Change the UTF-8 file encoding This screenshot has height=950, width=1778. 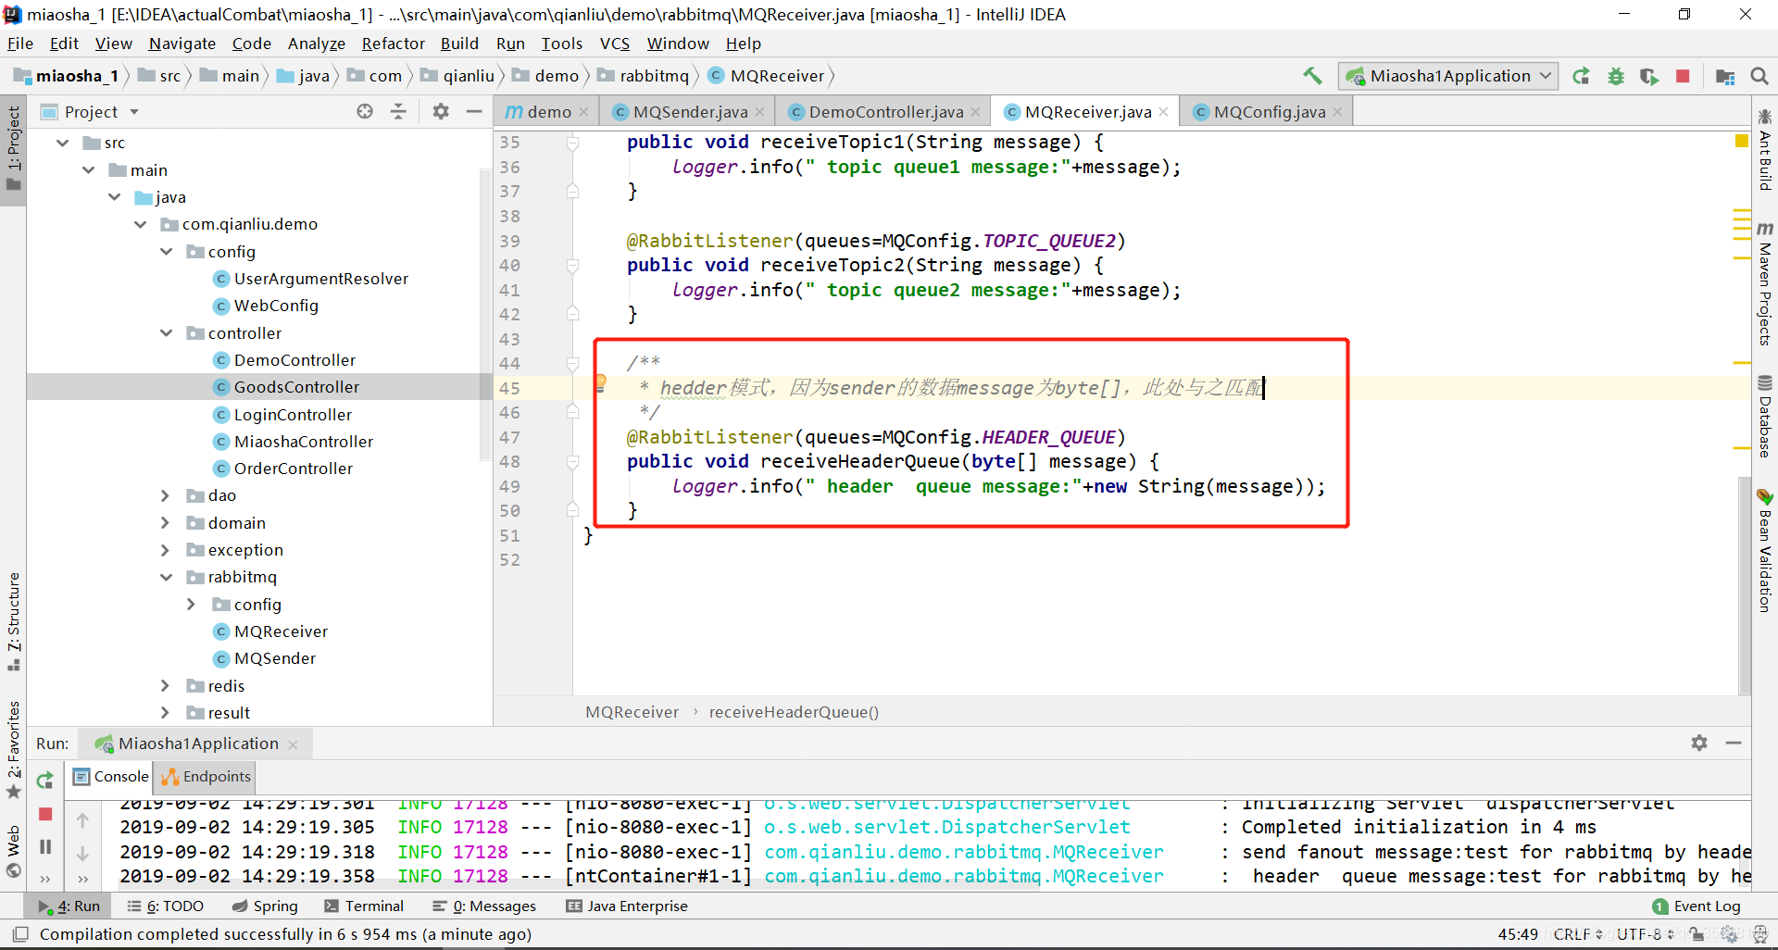1645,934
